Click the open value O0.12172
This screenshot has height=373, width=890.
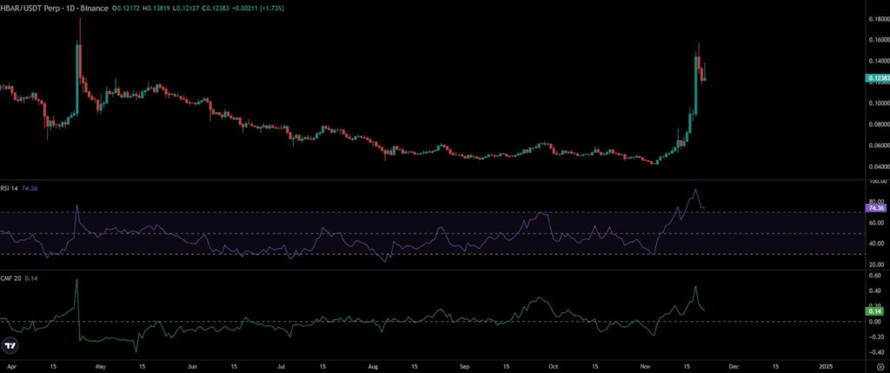[x=126, y=9]
